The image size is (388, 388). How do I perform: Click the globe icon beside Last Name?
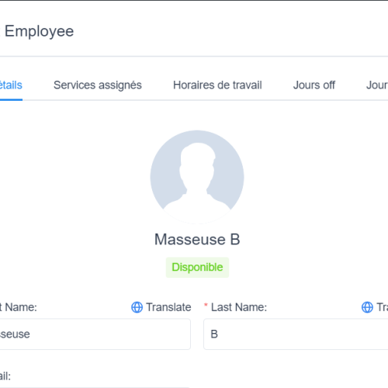(367, 307)
